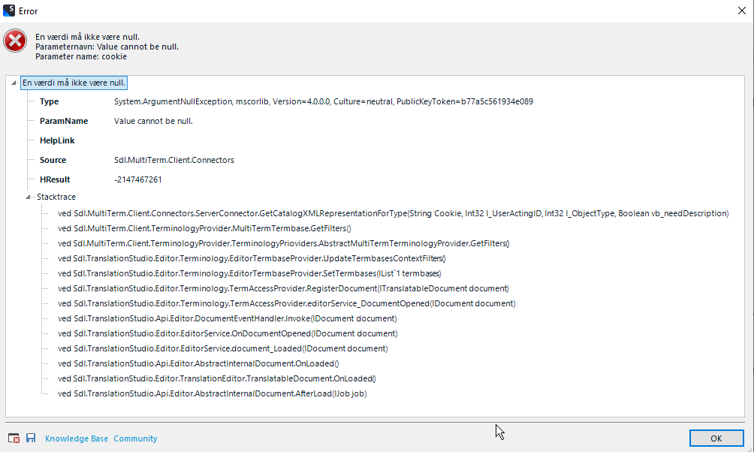Select the AbstractInternalDocument.AfterLoad(IJob job) stack line
Screen dimensions: 754x452
point(212,393)
